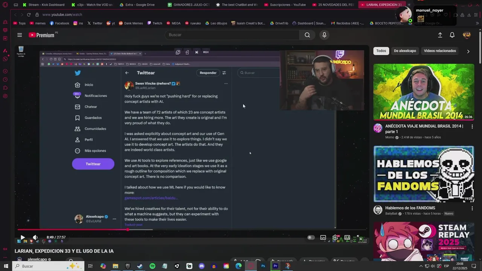Screen dimensions: 482x271
Task: Open Discord from the taskbar
Action: coord(201,266)
